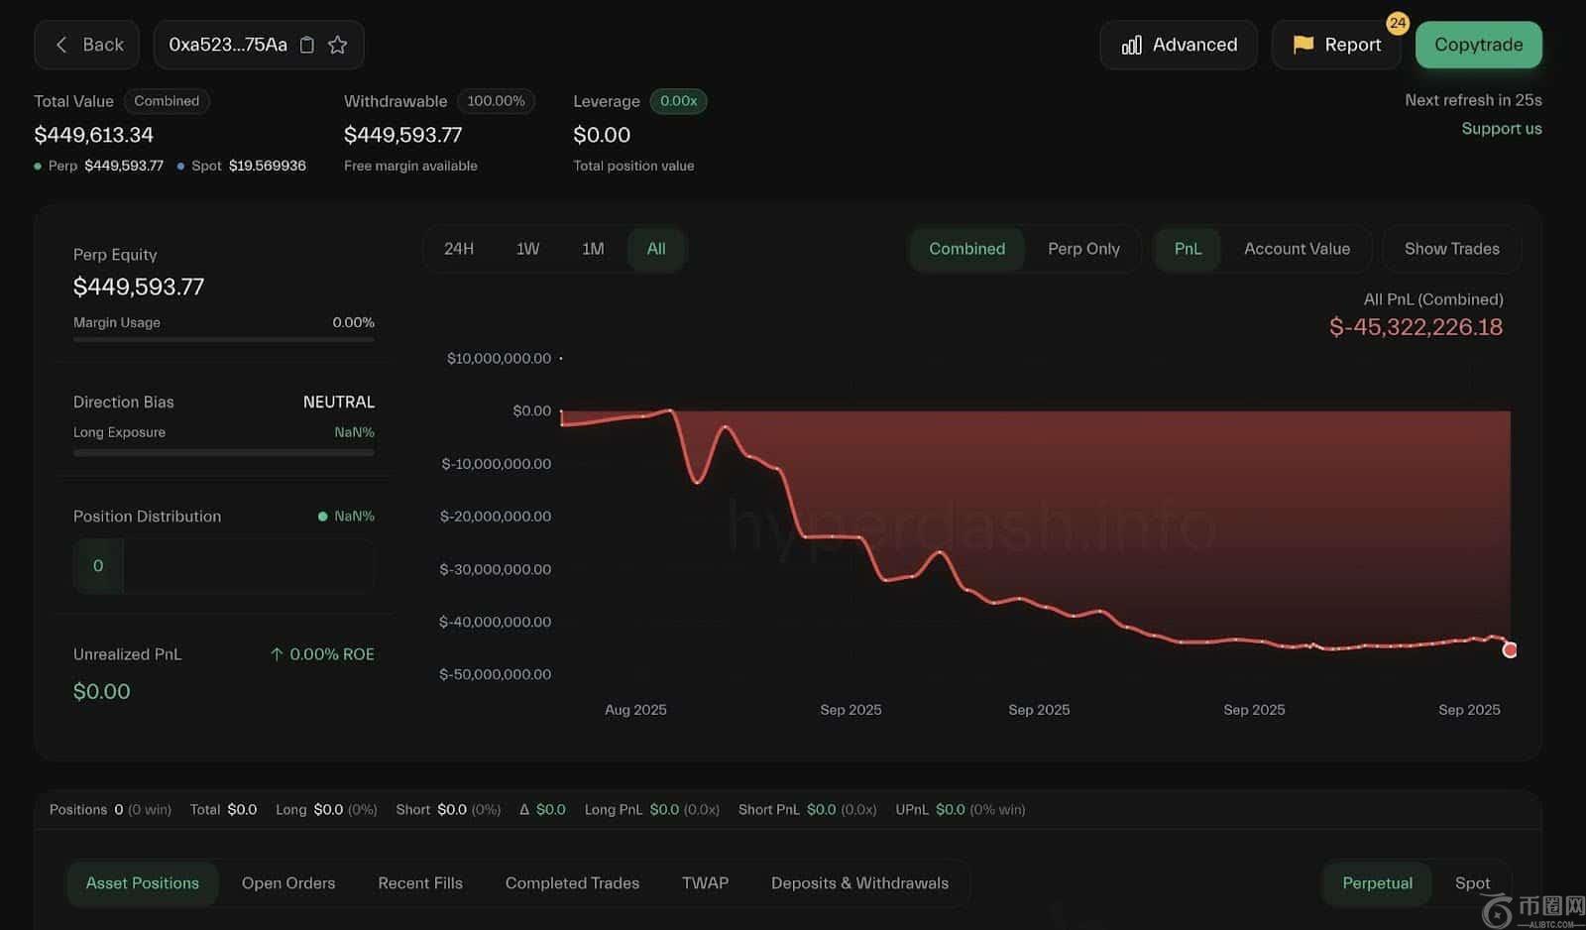The height and width of the screenshot is (930, 1586).
Task: Click the Margin Usage progress bar
Action: 223,339
